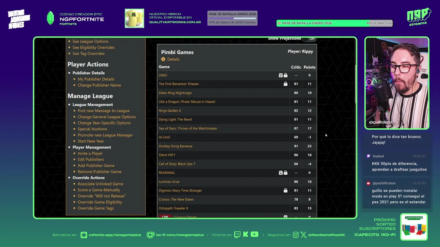The width and height of the screenshot is (440, 247).
Task: Click Remove Publisher Game
Action: pyautogui.click(x=99, y=172)
